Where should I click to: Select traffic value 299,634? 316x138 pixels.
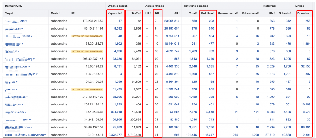click(136, 120)
